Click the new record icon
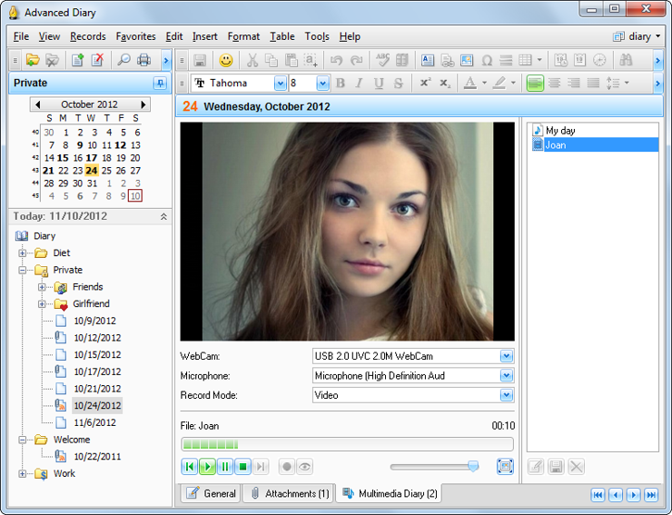 click(78, 60)
